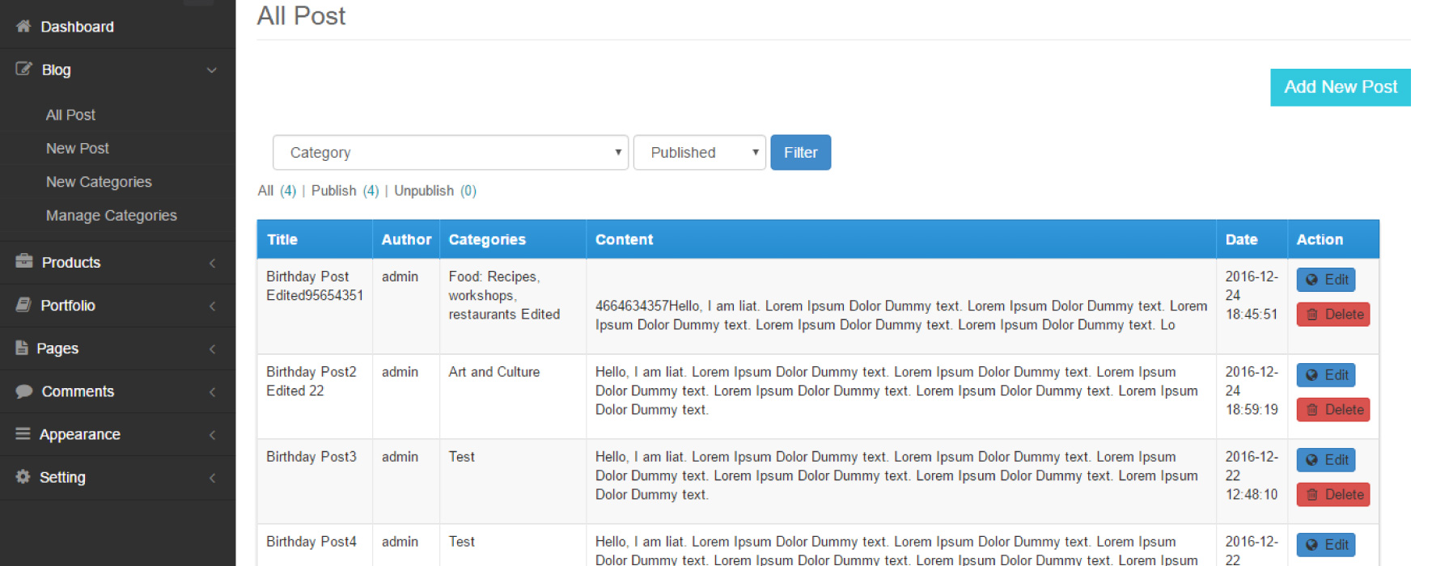The height and width of the screenshot is (566, 1432).
Task: Open the Category filter dropdown
Action: (x=451, y=152)
